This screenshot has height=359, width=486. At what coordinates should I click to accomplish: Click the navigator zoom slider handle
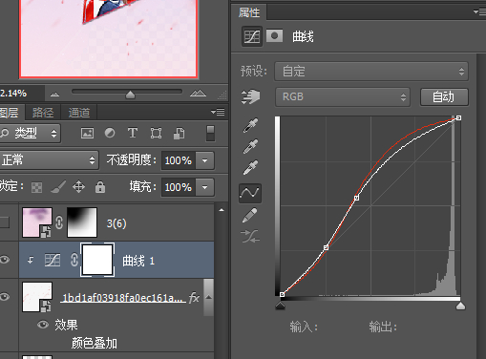pyautogui.click(x=130, y=95)
